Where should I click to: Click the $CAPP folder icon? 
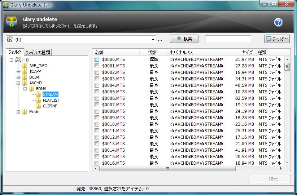click(x=25, y=71)
